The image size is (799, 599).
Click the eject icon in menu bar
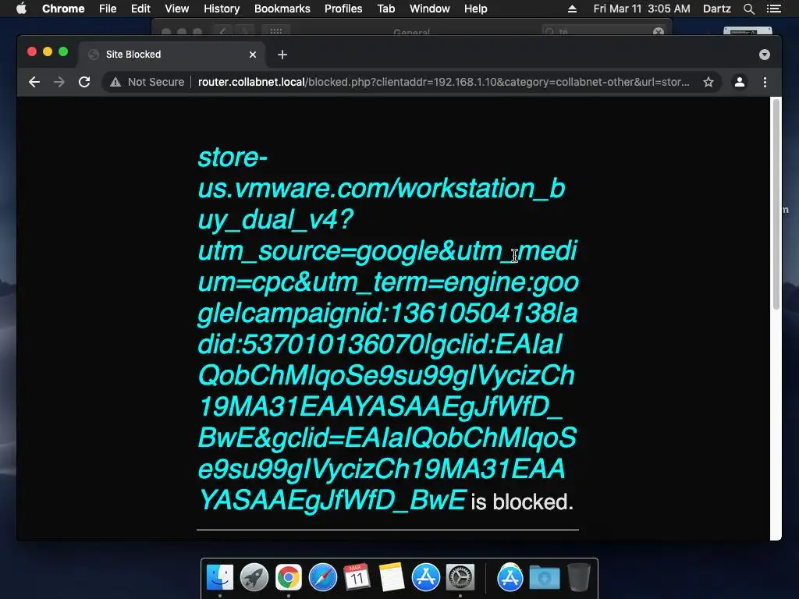[572, 9]
